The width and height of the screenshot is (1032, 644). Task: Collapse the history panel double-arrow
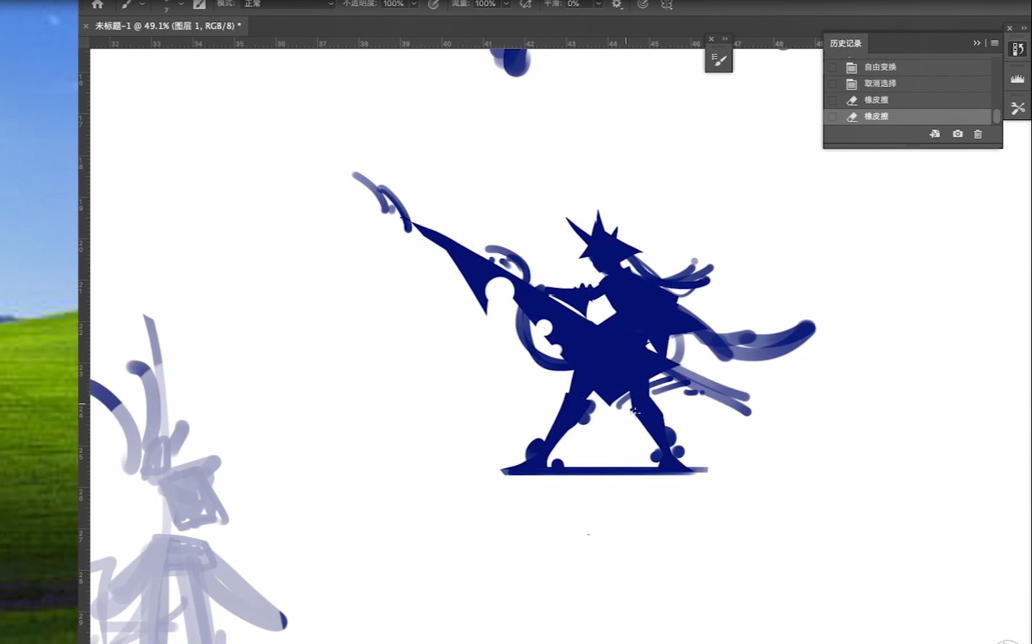(977, 44)
